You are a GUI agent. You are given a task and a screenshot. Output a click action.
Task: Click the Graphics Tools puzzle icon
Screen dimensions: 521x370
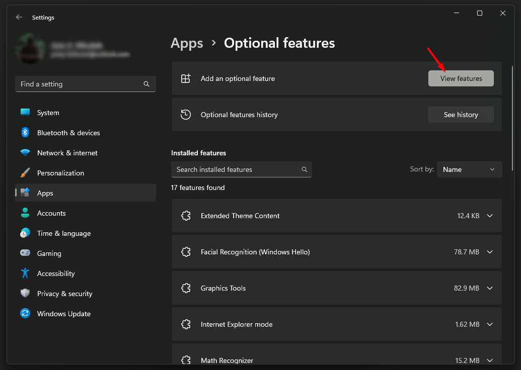(x=186, y=288)
